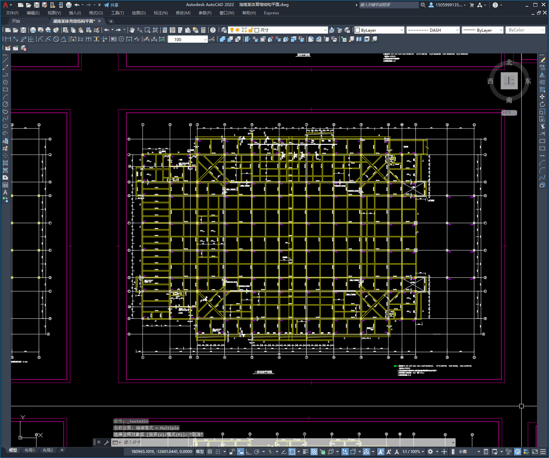Toggle transparency display in status bar
The image size is (549, 458).
314,452
